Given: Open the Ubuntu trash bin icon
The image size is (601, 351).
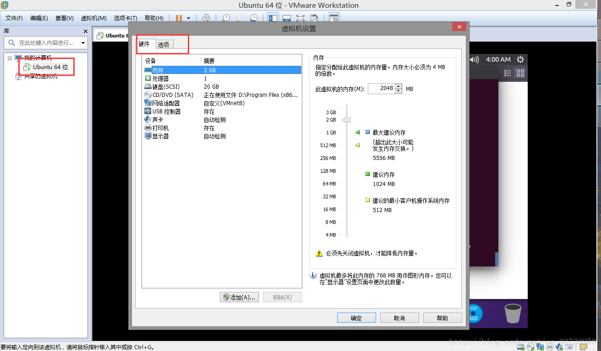Looking at the screenshot, I should click(513, 314).
